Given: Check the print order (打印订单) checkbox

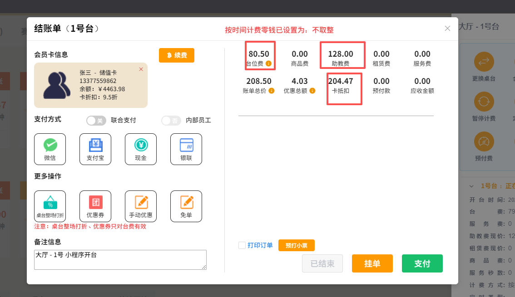Looking at the screenshot, I should tap(242, 245).
